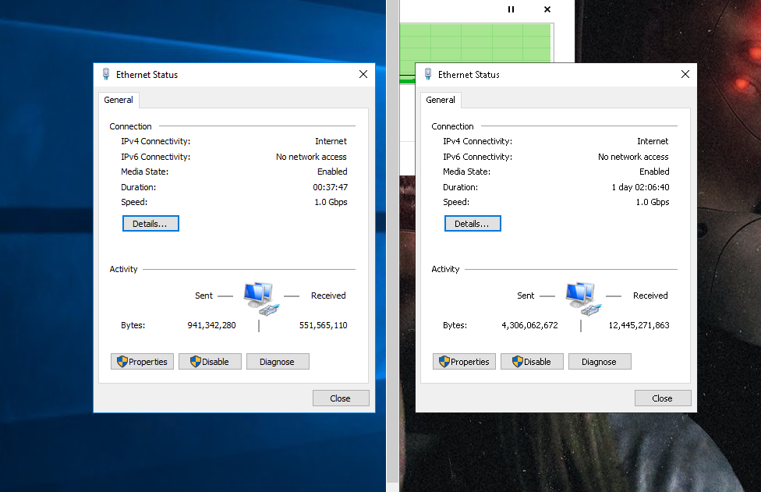Click the X icon beside the pause button
Viewport: 761px width, 492px height.
pos(547,9)
